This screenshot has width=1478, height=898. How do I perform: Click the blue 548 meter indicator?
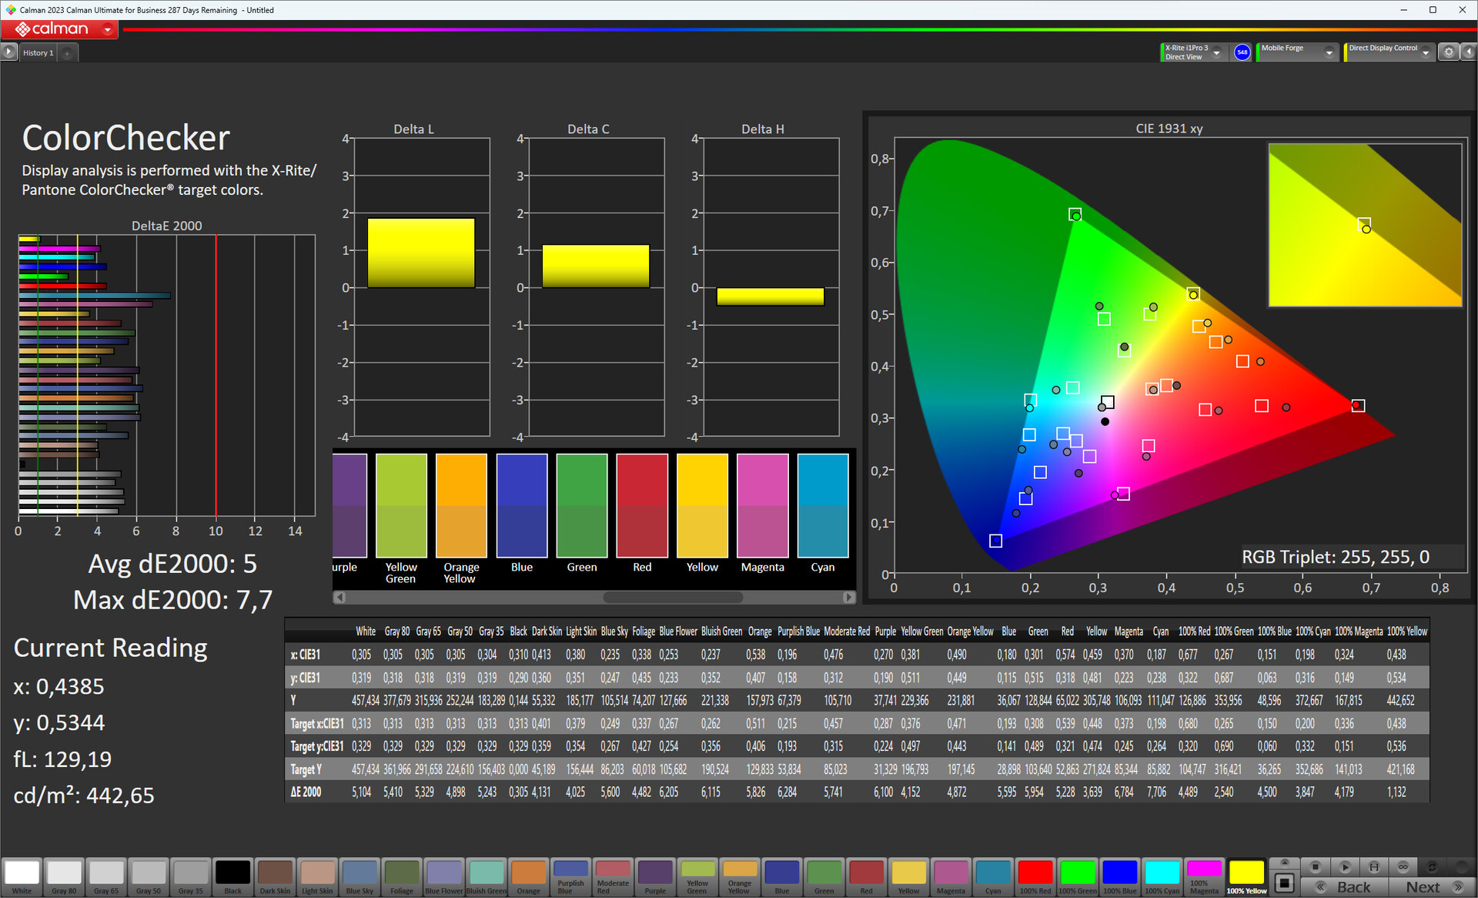point(1242,52)
